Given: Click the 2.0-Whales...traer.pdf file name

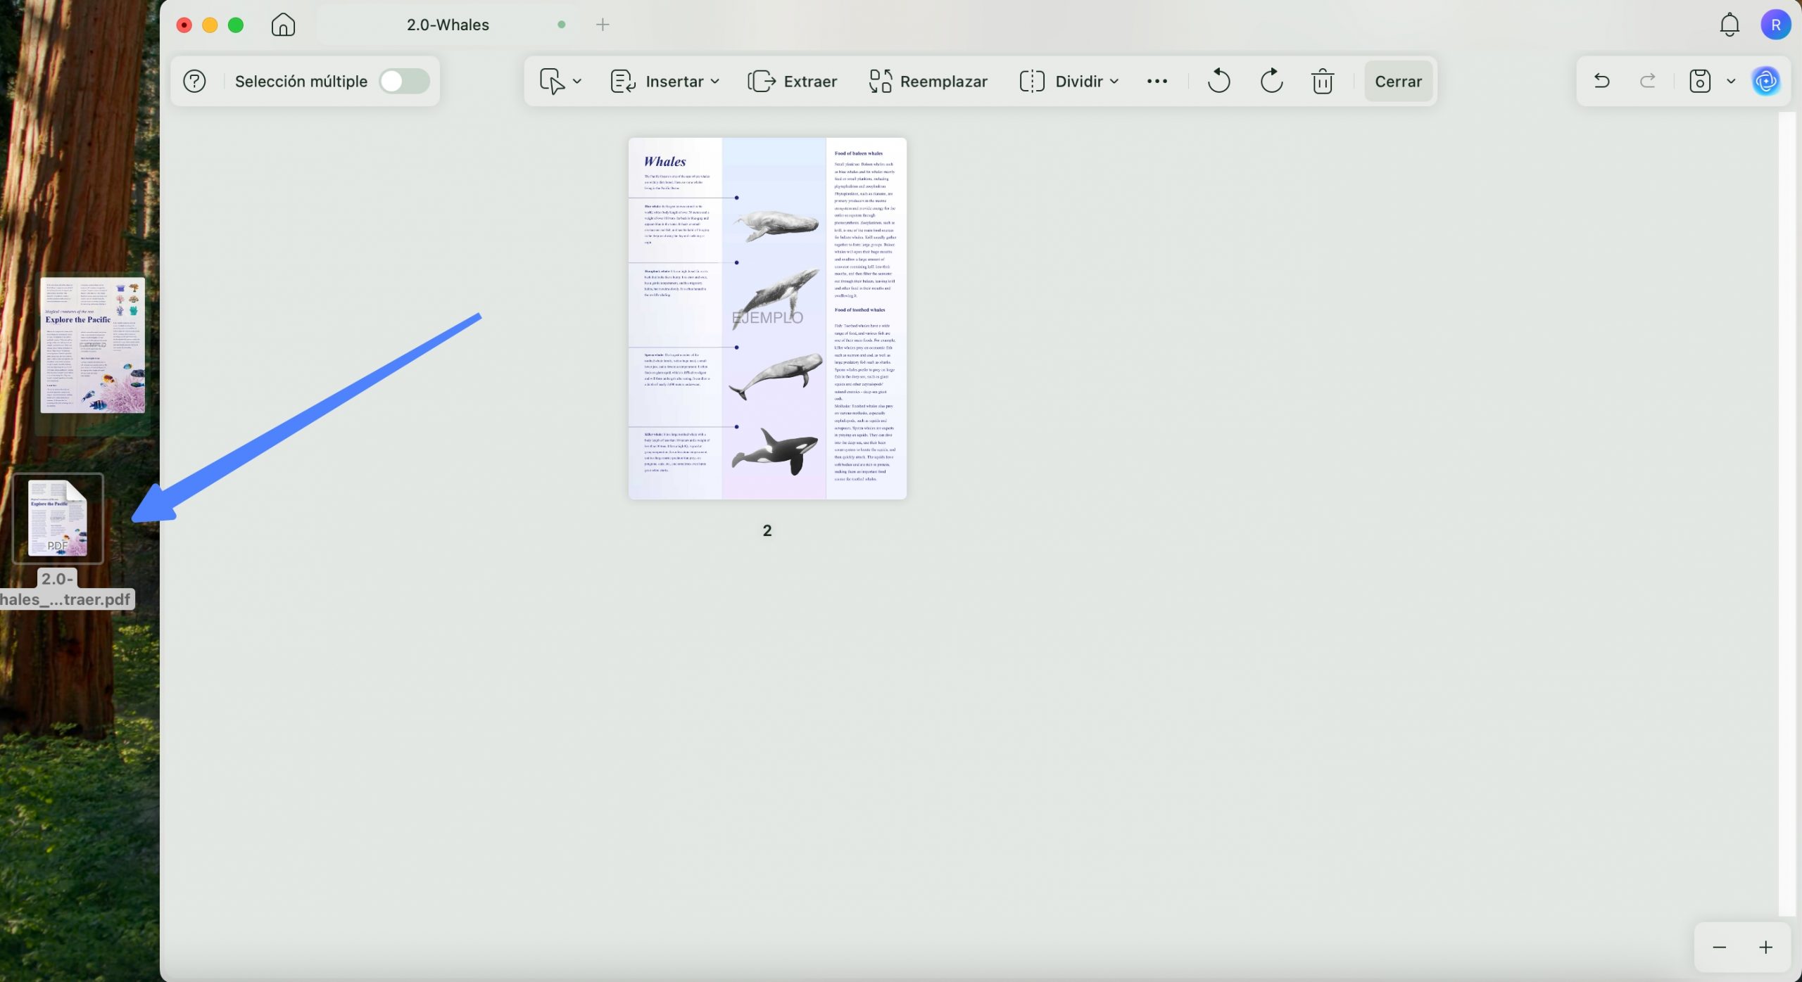Looking at the screenshot, I should [x=65, y=589].
